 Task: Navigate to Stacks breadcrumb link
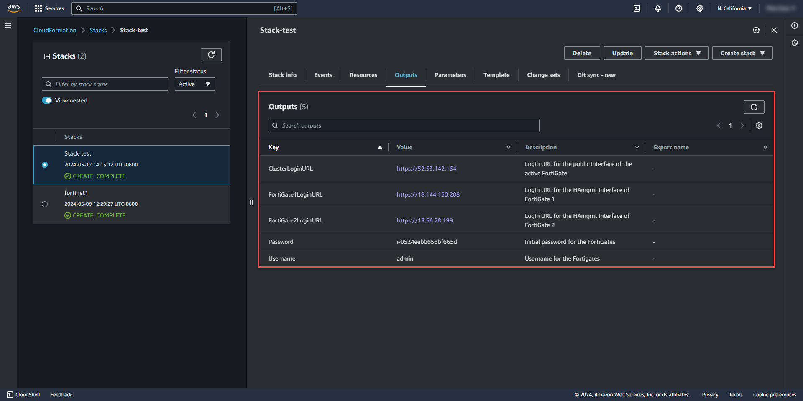pos(98,30)
